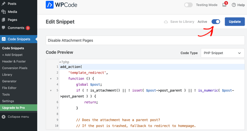Click code line 1 add_action(
This screenshot has height=131, width=247.
(x=71, y=67)
